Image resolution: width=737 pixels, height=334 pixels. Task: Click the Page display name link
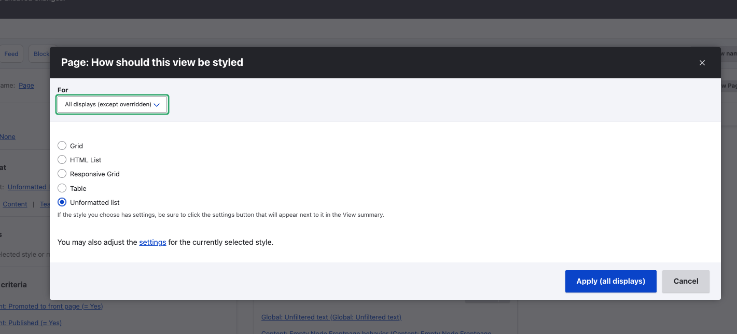click(26, 86)
